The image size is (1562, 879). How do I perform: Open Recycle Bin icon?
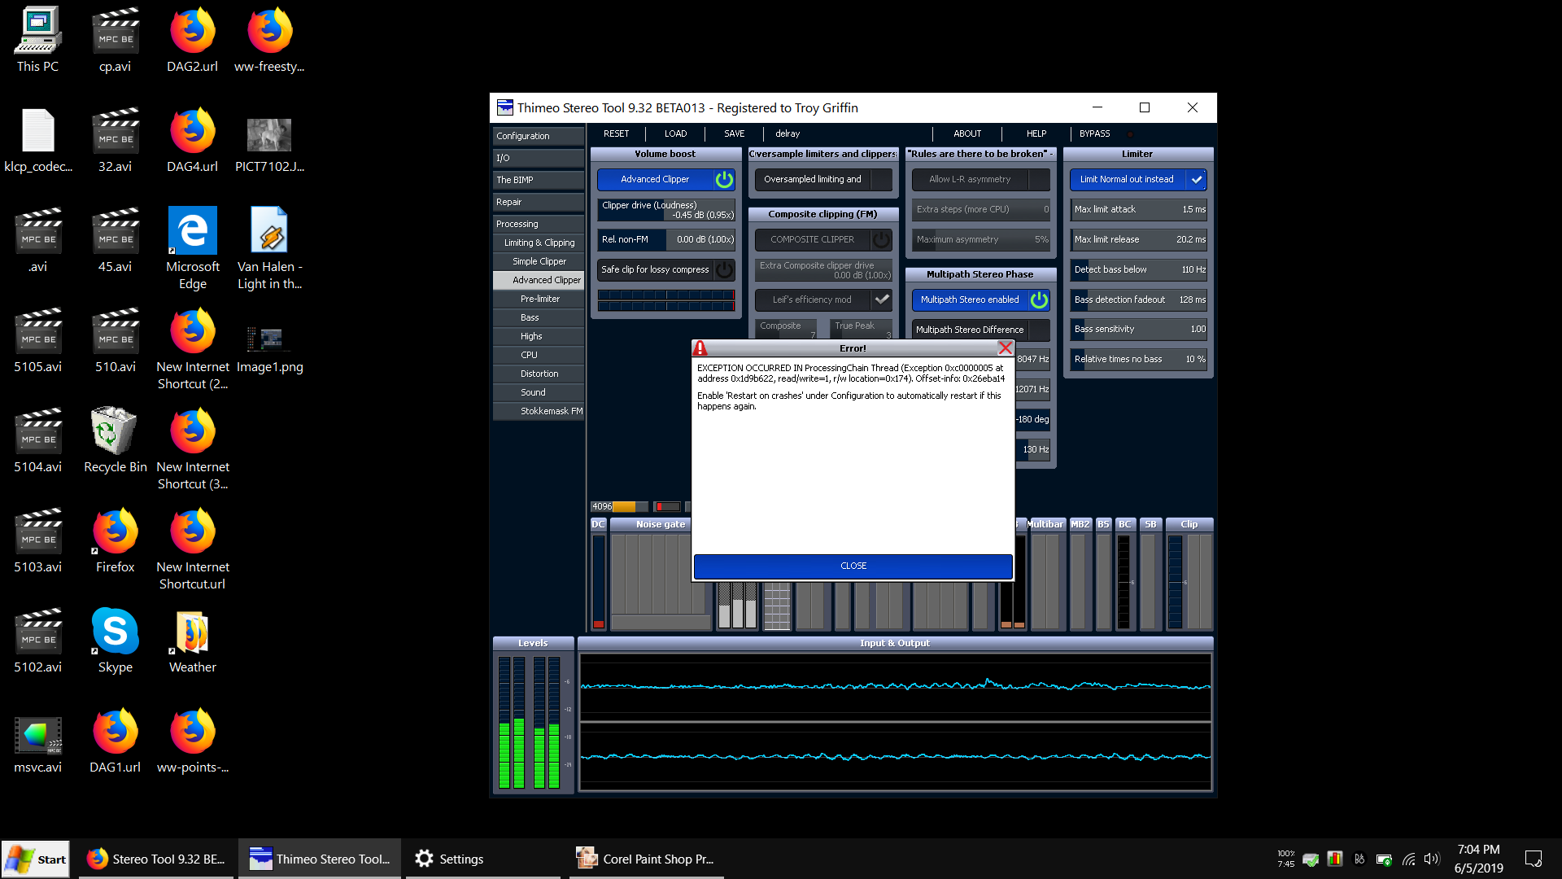click(116, 440)
